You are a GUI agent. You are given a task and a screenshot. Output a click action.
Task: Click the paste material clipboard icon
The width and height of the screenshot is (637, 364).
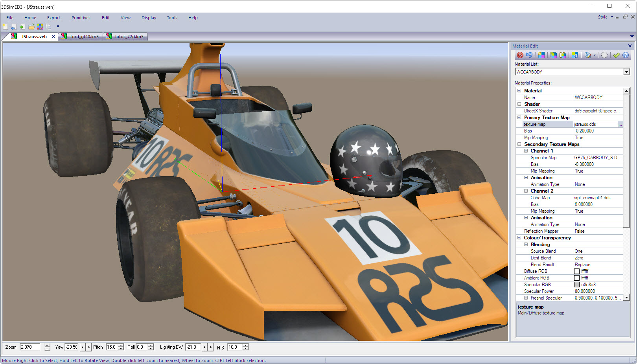tap(563, 55)
